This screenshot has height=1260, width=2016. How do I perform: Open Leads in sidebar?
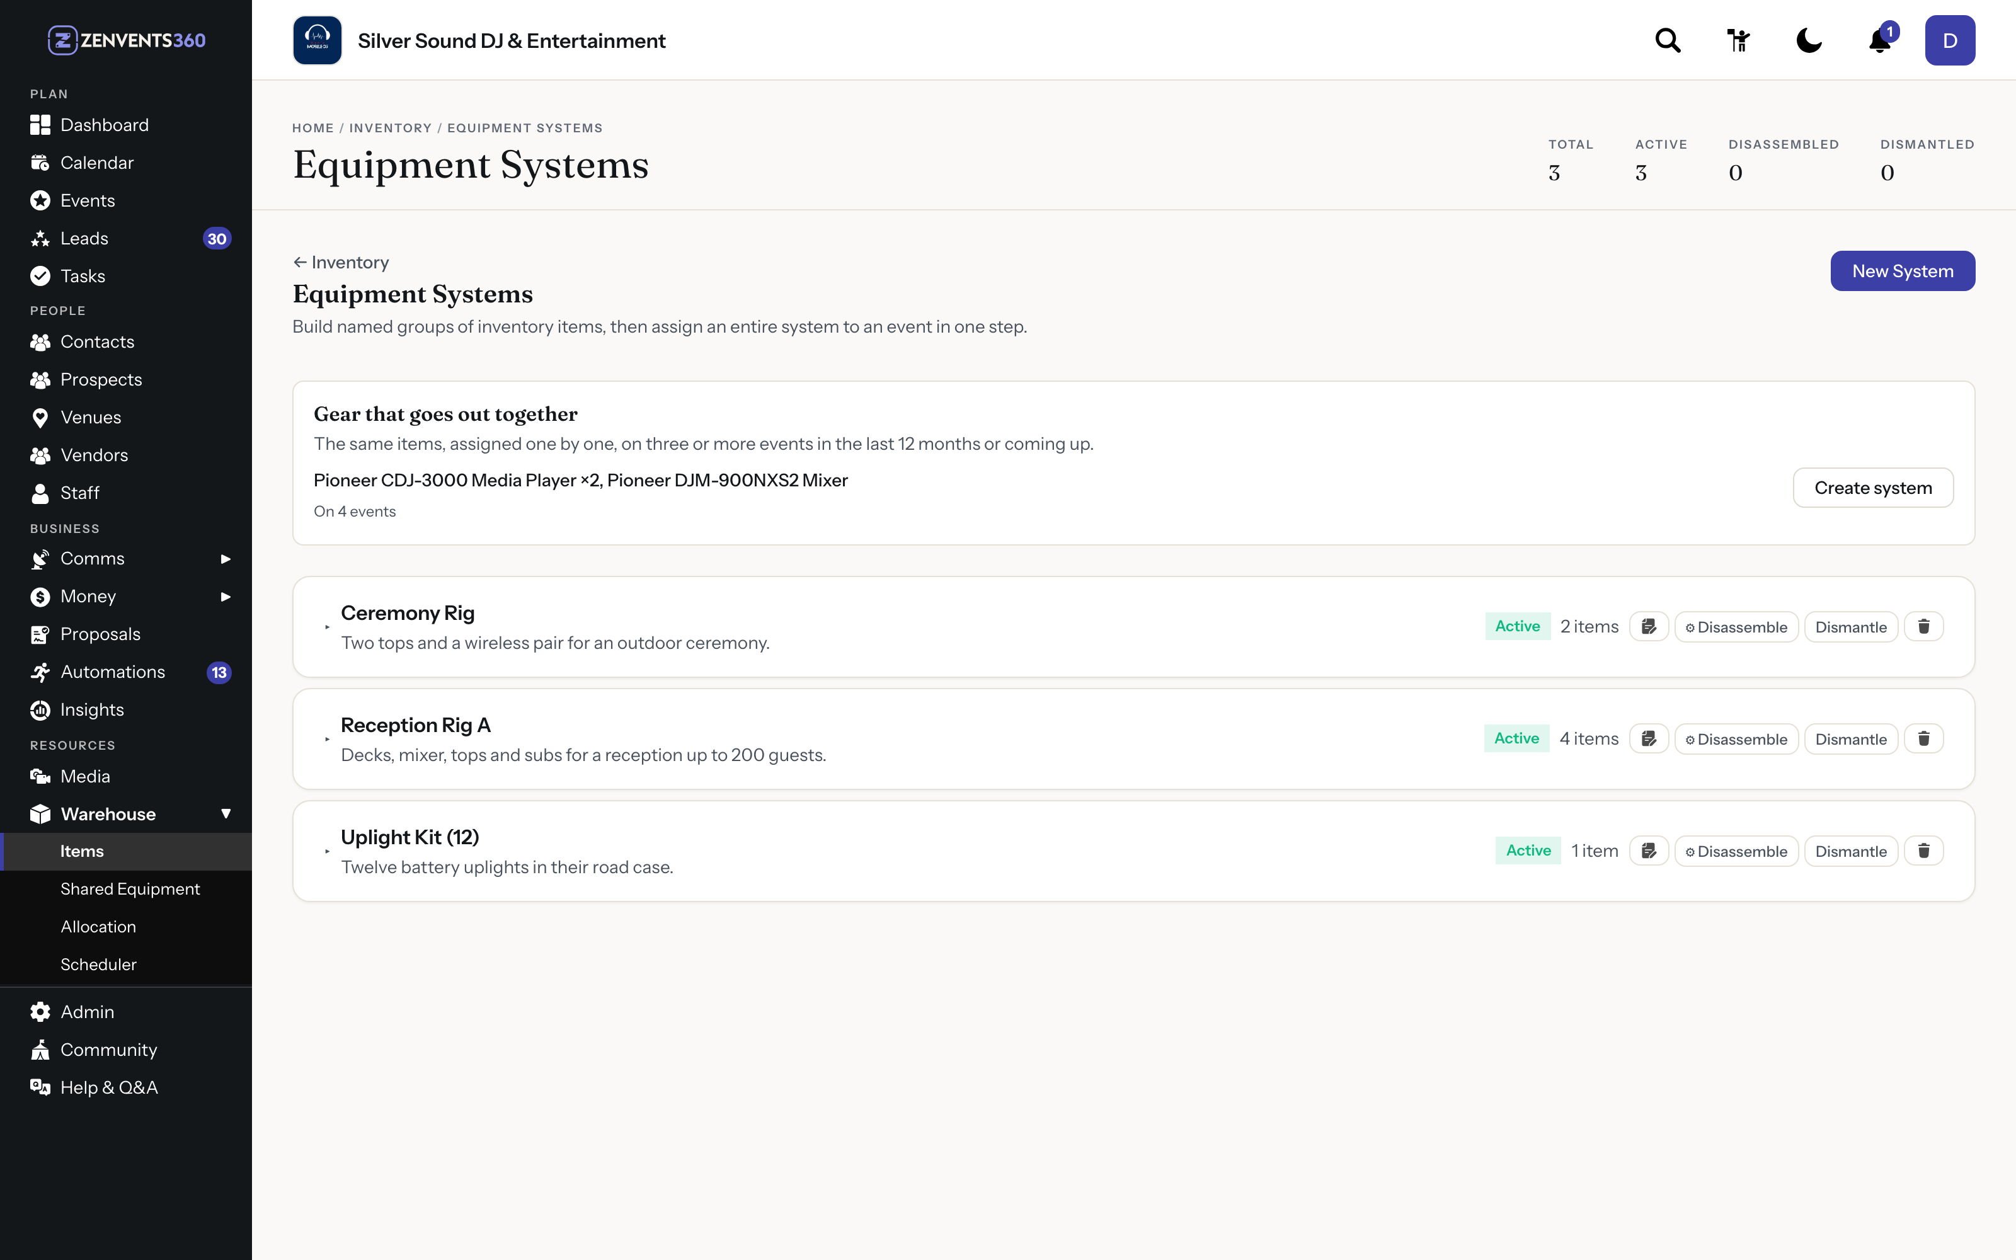pyautogui.click(x=126, y=238)
